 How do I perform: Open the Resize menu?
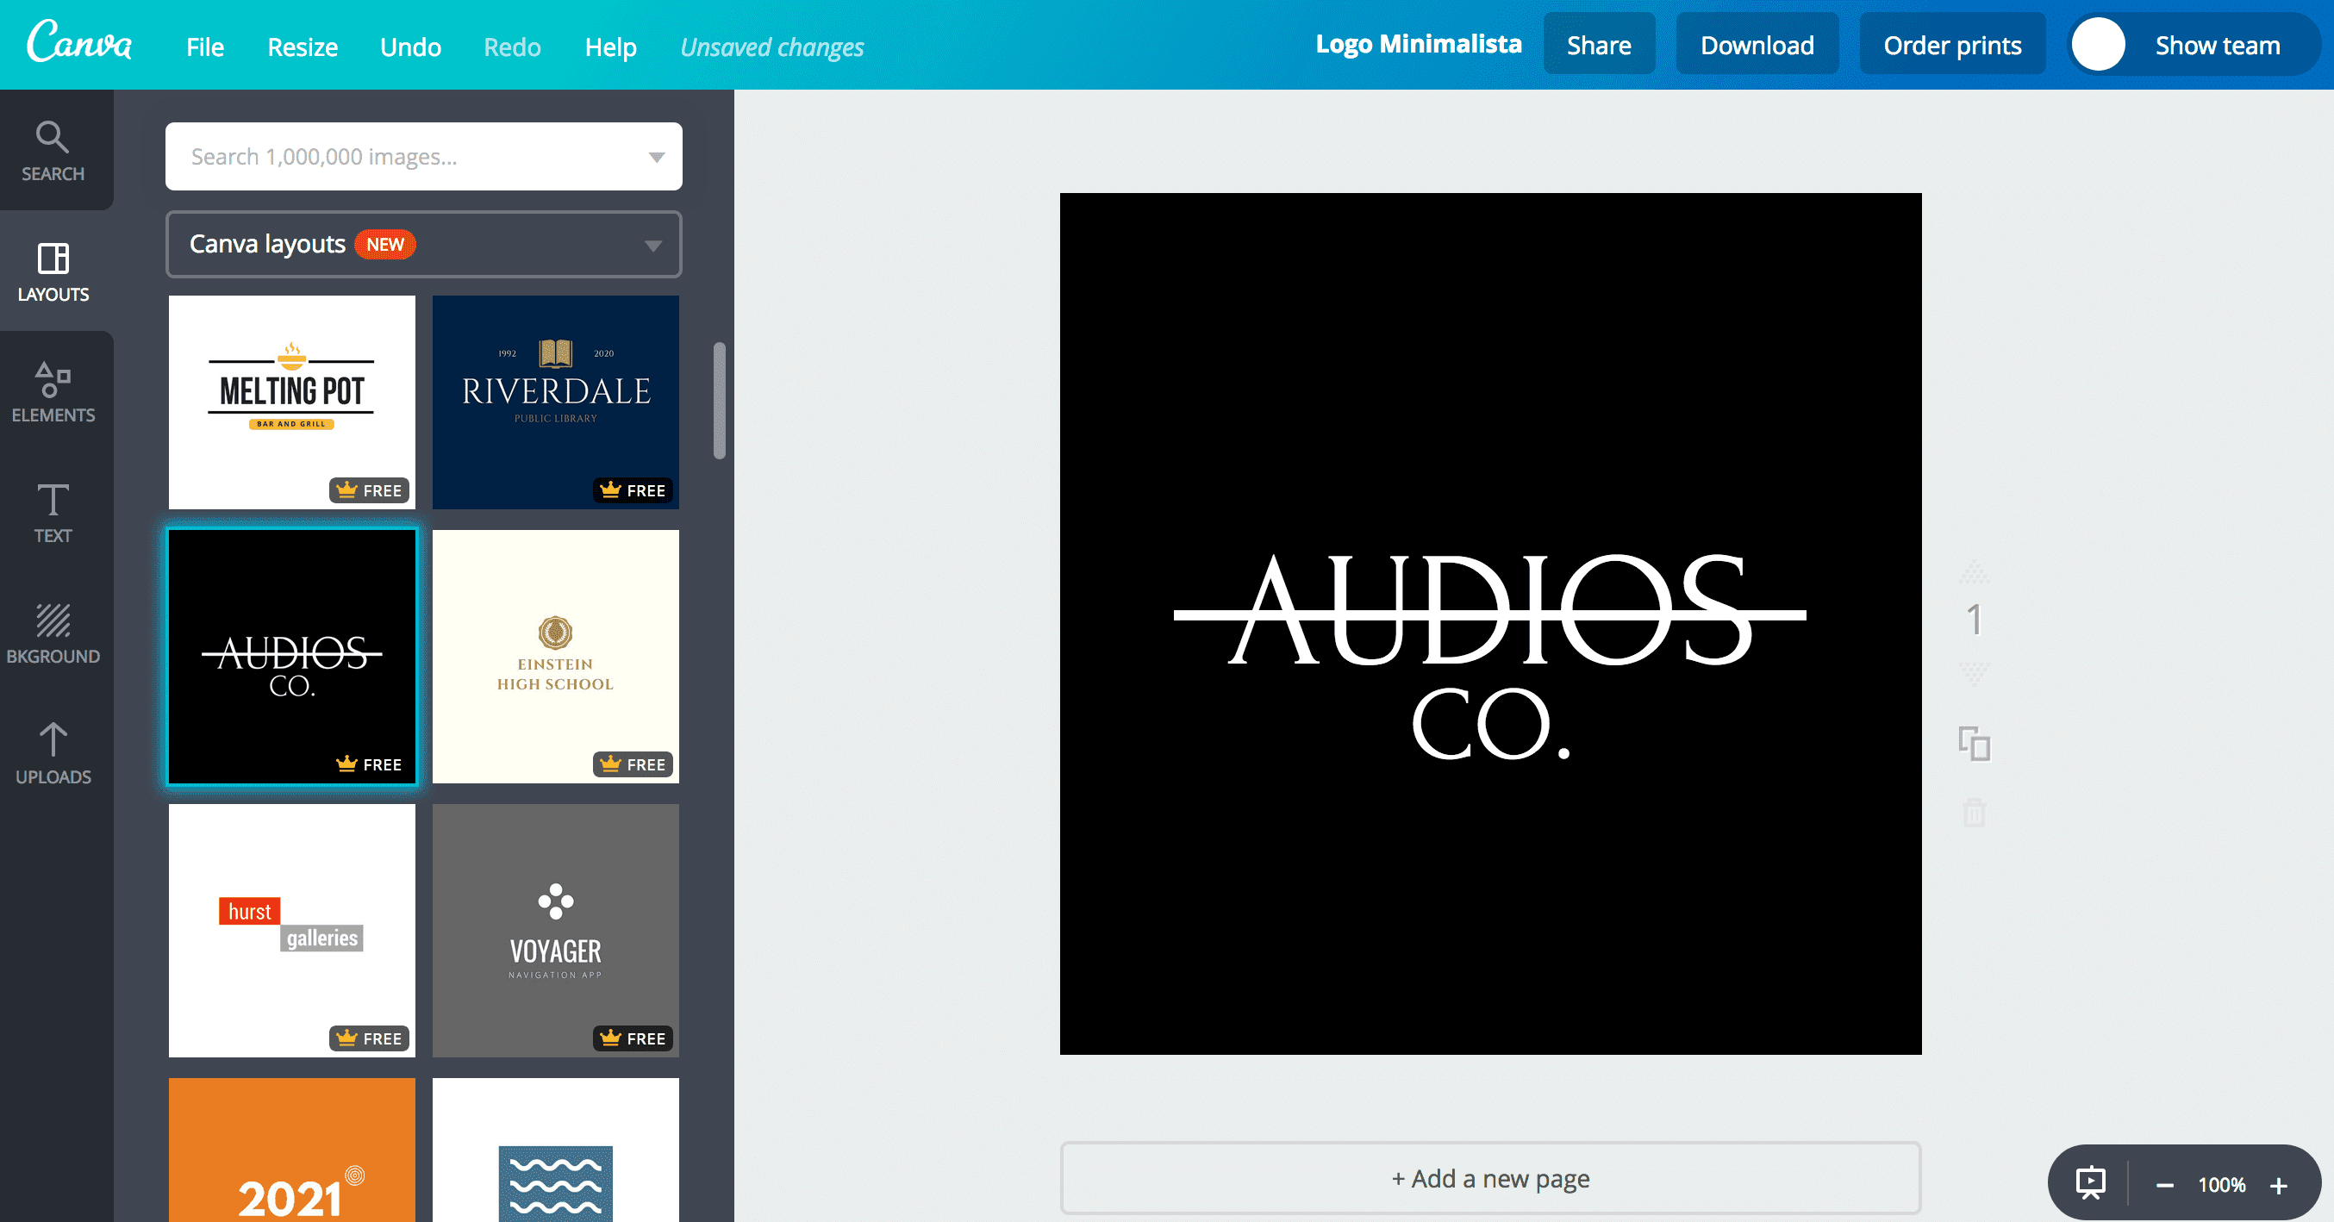coord(302,47)
